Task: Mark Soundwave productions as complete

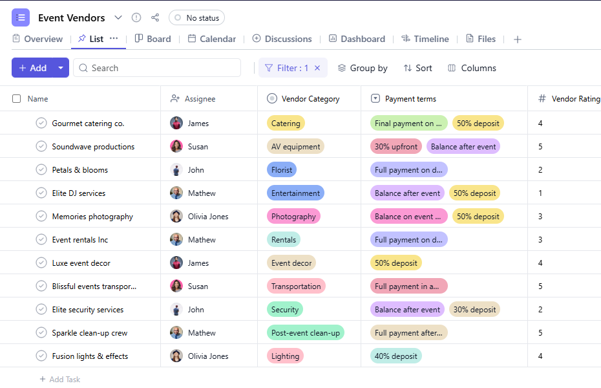Action: [41, 146]
